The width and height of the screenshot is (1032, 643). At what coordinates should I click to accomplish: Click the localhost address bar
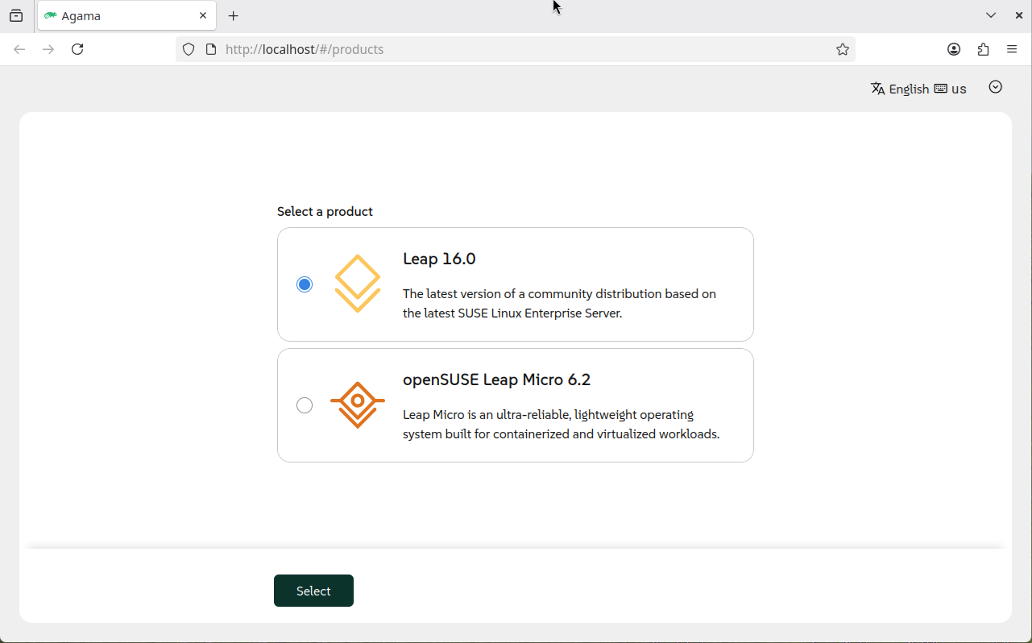click(x=516, y=49)
